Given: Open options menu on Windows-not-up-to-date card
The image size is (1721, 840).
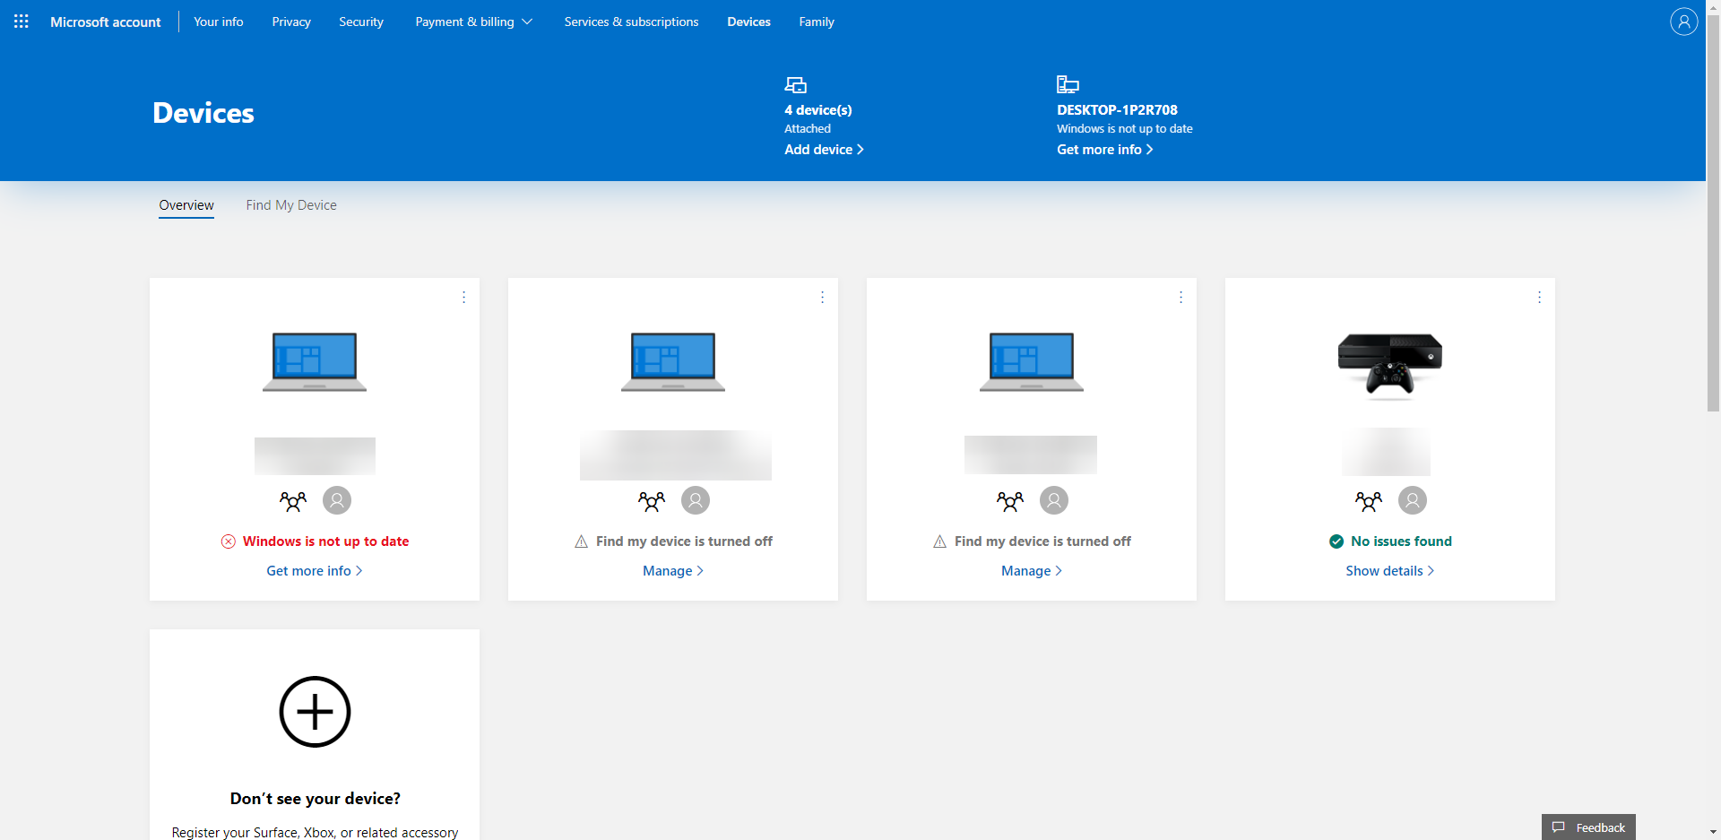Looking at the screenshot, I should coord(463,298).
